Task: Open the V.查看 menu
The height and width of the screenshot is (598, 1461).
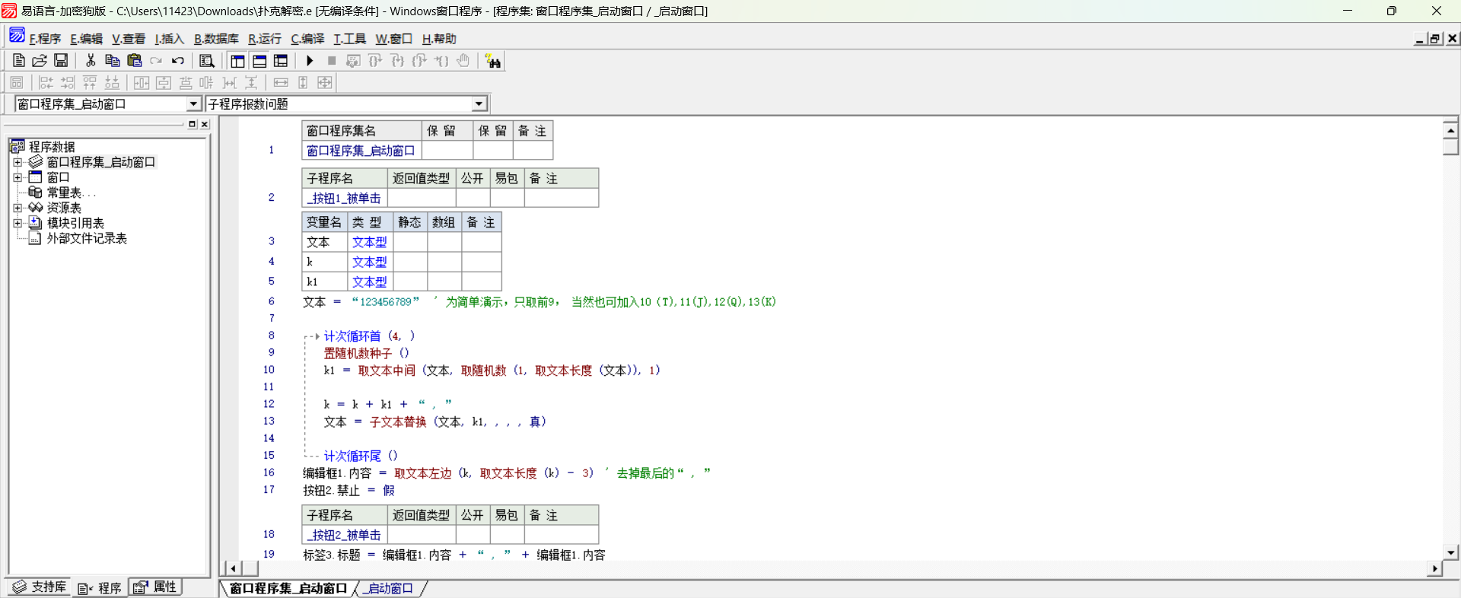Action: click(x=128, y=39)
